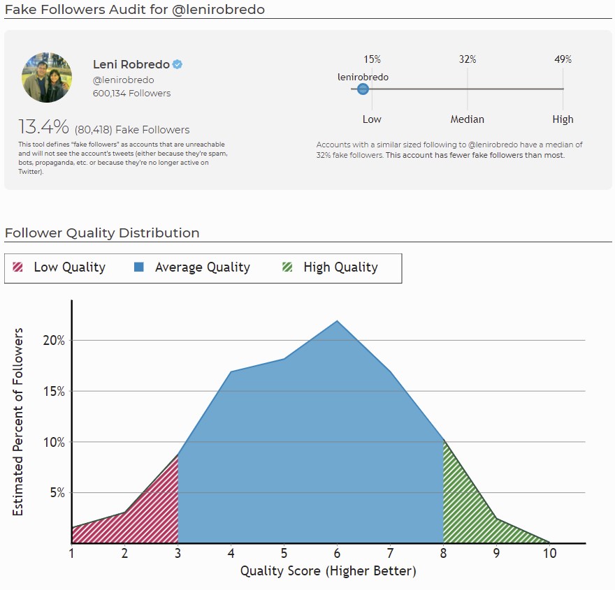Screen dimensions: 615x590
Task: Select the High Quality legend swatch
Action: (287, 267)
